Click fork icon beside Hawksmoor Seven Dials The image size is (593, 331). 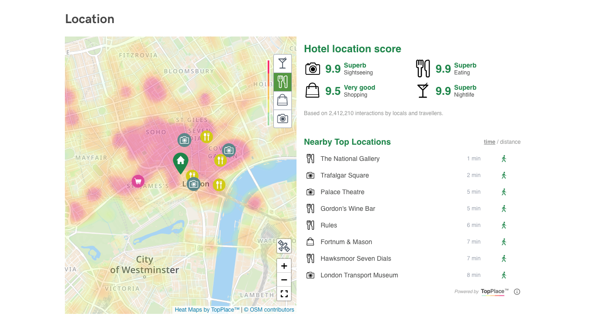tap(310, 258)
